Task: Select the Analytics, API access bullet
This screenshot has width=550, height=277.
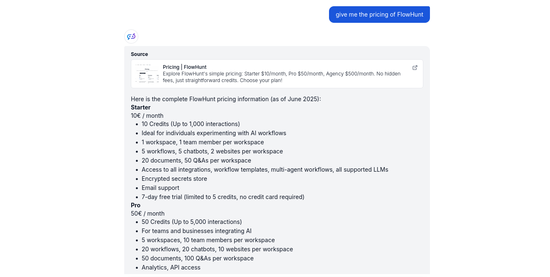Action: [x=171, y=267]
